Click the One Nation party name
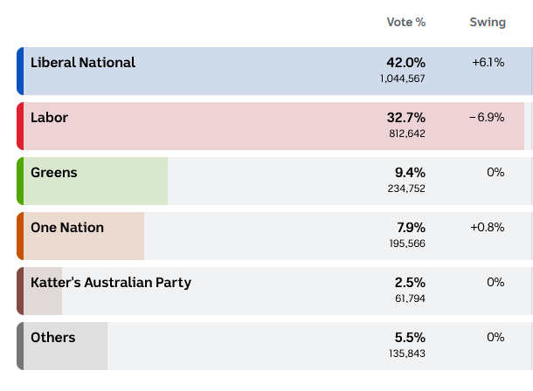The height and width of the screenshot is (391, 533). pyautogui.click(x=67, y=228)
